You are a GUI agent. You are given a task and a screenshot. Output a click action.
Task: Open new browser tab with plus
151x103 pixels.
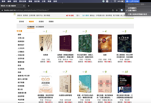29,6
